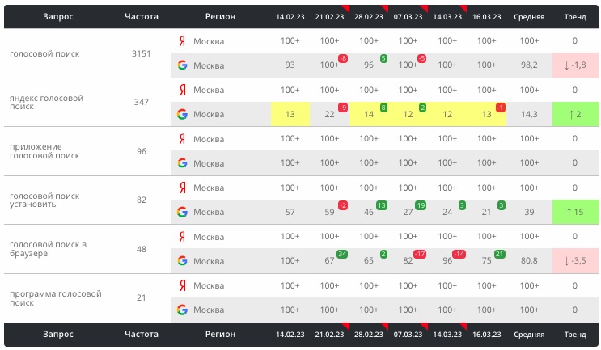Screen dimensions: 601x350
Task: Click the red -17 change badge
Action: [420, 255]
